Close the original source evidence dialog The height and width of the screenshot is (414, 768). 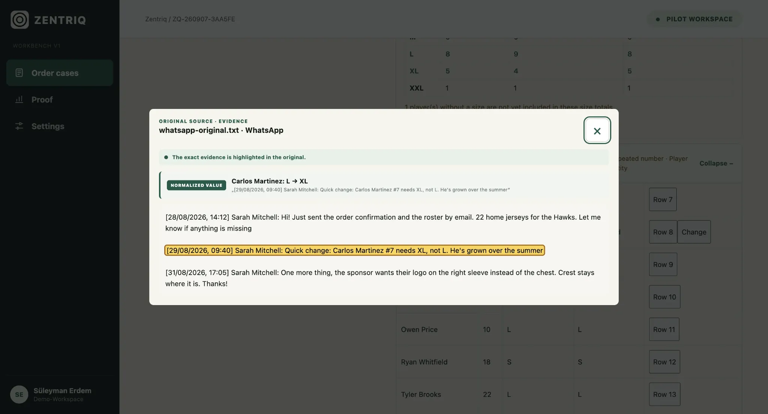click(597, 130)
